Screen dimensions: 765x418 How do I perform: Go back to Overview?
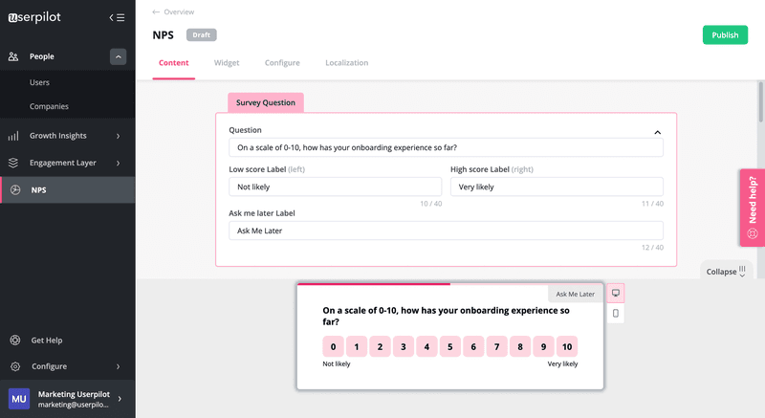(x=179, y=11)
